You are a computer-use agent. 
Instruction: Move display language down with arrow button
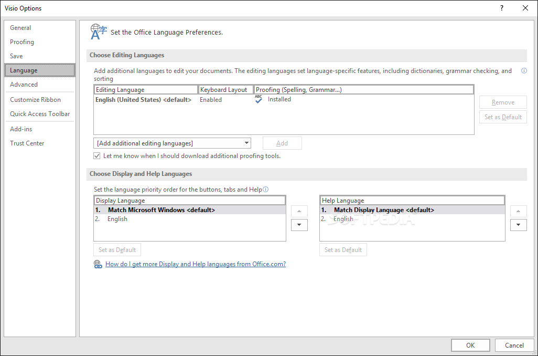[299, 224]
